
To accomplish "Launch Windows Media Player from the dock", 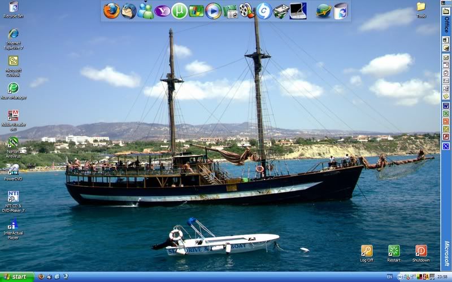I will [213, 11].
